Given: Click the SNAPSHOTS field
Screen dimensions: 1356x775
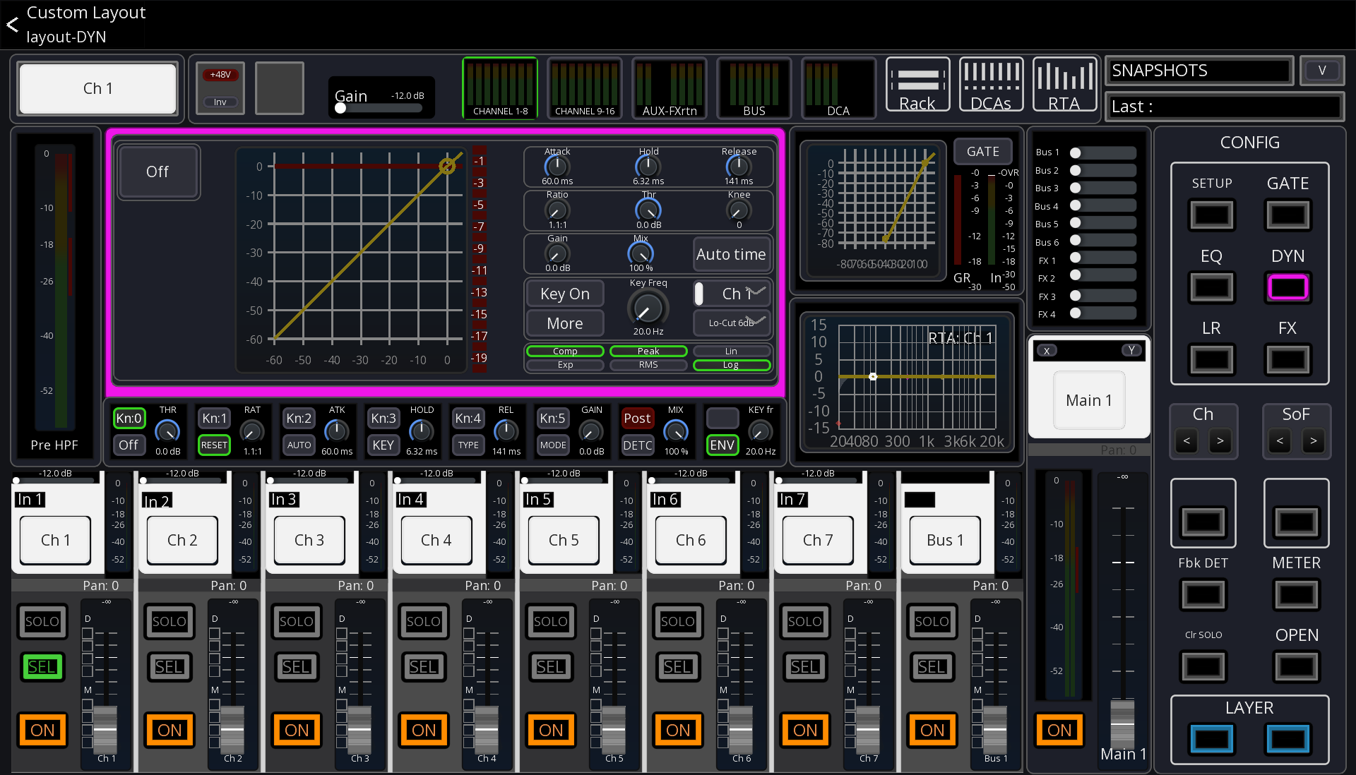Looking at the screenshot, I should click(x=1199, y=71).
